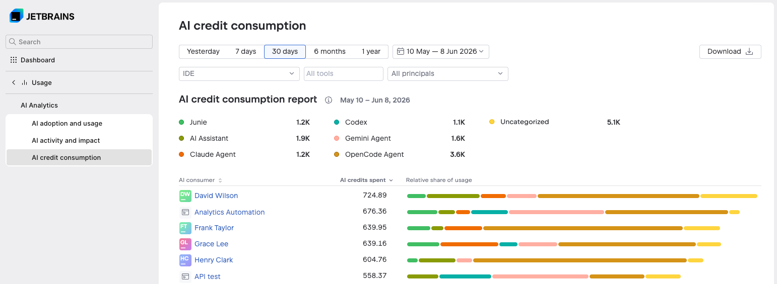Viewport: 777px width, 284px height.
Task: Click the AI credits spent sort arrow
Action: tap(391, 180)
